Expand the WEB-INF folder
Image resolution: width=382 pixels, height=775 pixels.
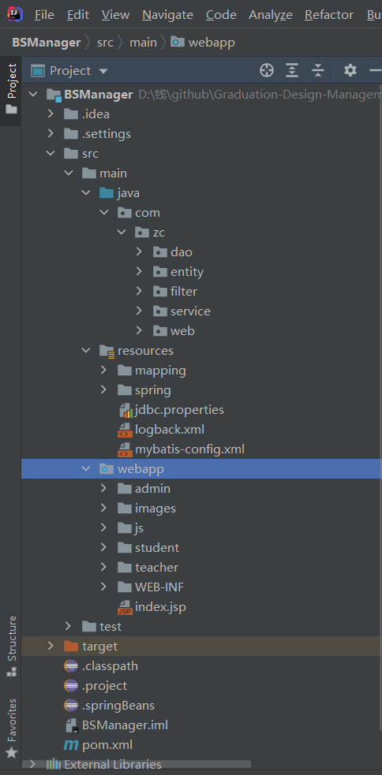click(103, 587)
